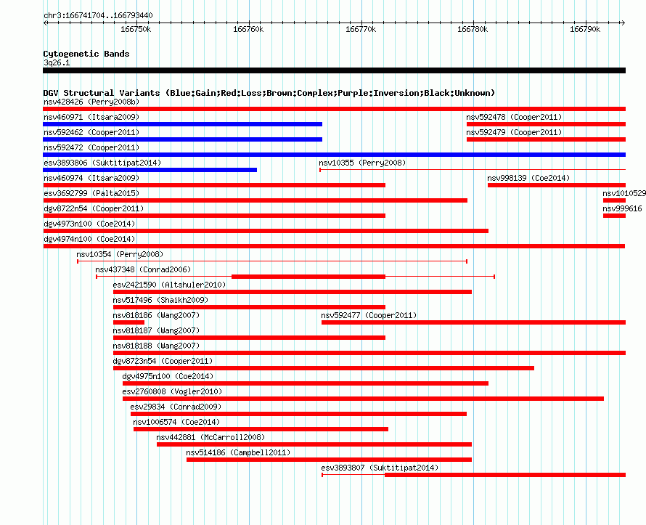
Task: Click the ruler's left end arrow
Action: [x=45, y=23]
